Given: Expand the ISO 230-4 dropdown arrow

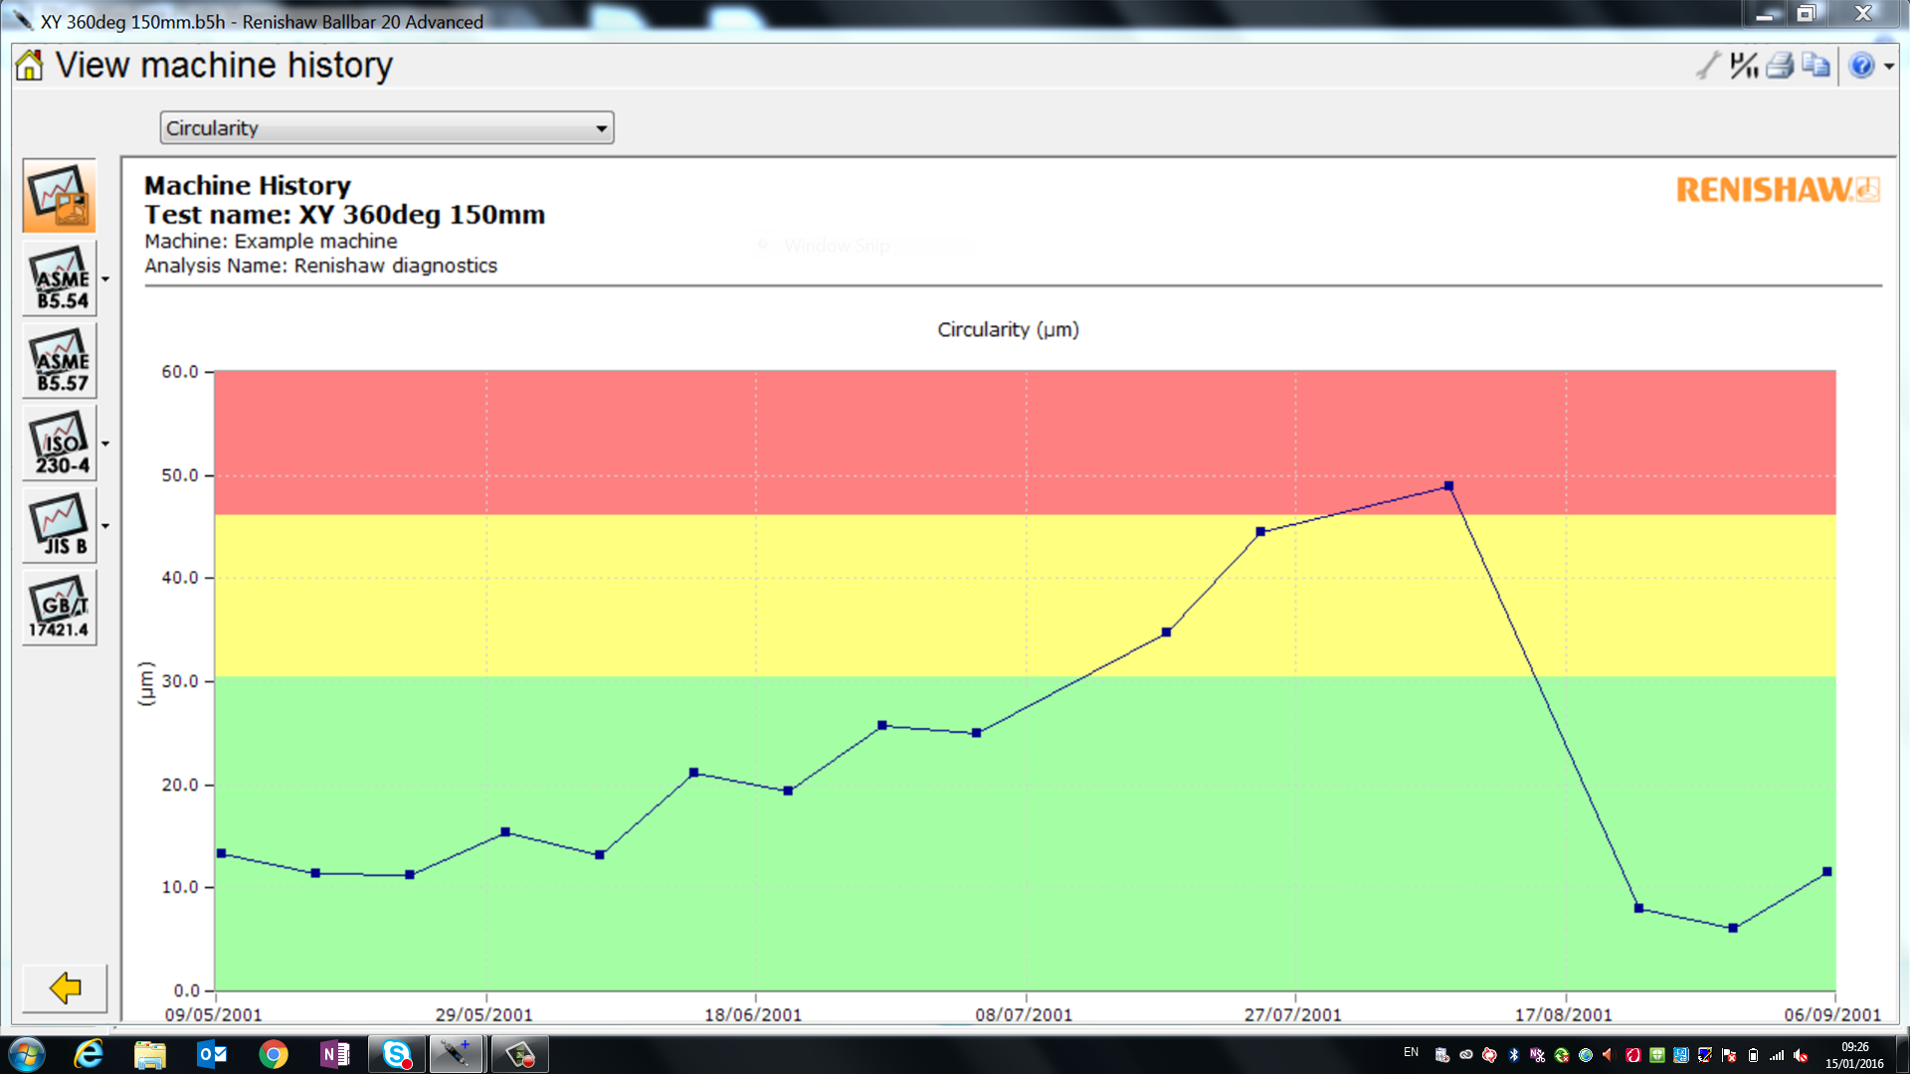Looking at the screenshot, I should (x=105, y=445).
